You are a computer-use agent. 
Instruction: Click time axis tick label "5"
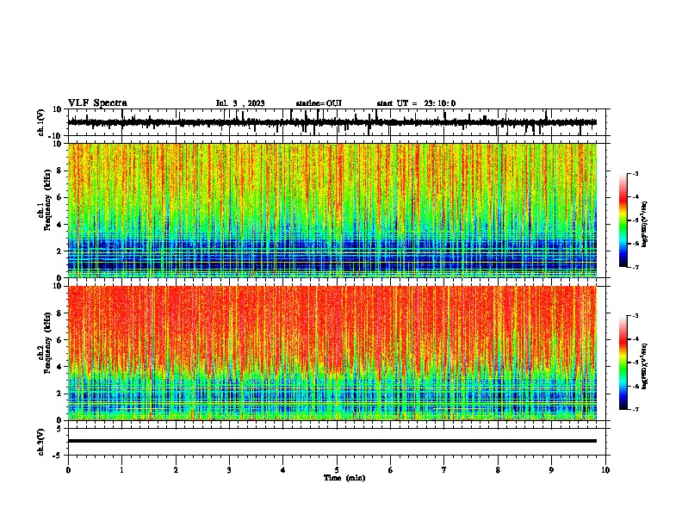click(x=337, y=470)
